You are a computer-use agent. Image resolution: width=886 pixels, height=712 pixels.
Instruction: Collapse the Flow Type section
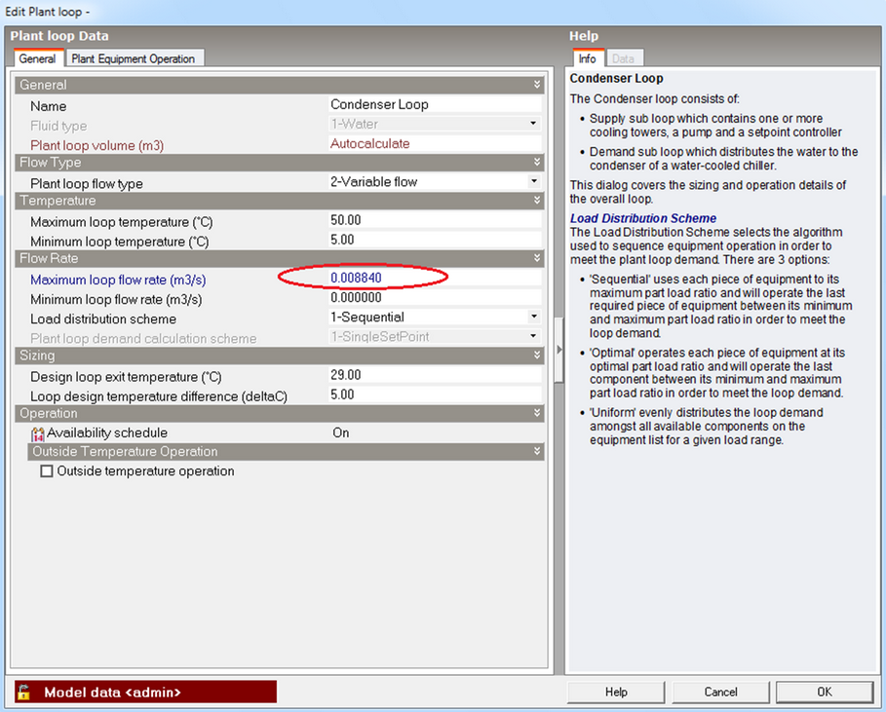pos(536,163)
